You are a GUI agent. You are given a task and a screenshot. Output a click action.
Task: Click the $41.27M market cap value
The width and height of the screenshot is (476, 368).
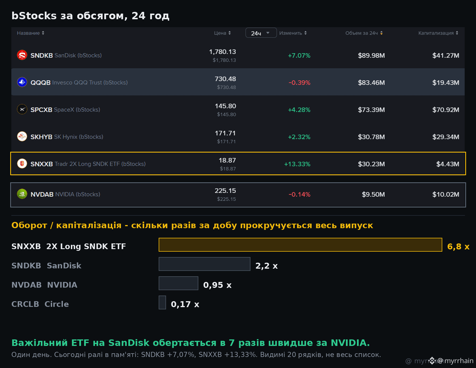446,55
